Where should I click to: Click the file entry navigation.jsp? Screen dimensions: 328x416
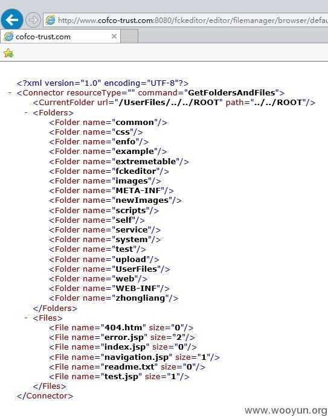[134, 357]
